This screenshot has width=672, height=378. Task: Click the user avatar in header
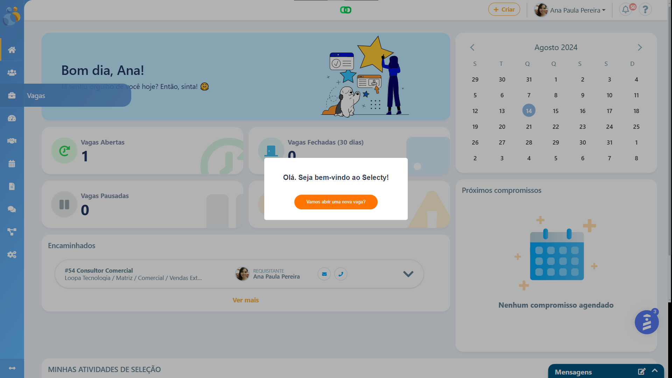(x=541, y=10)
